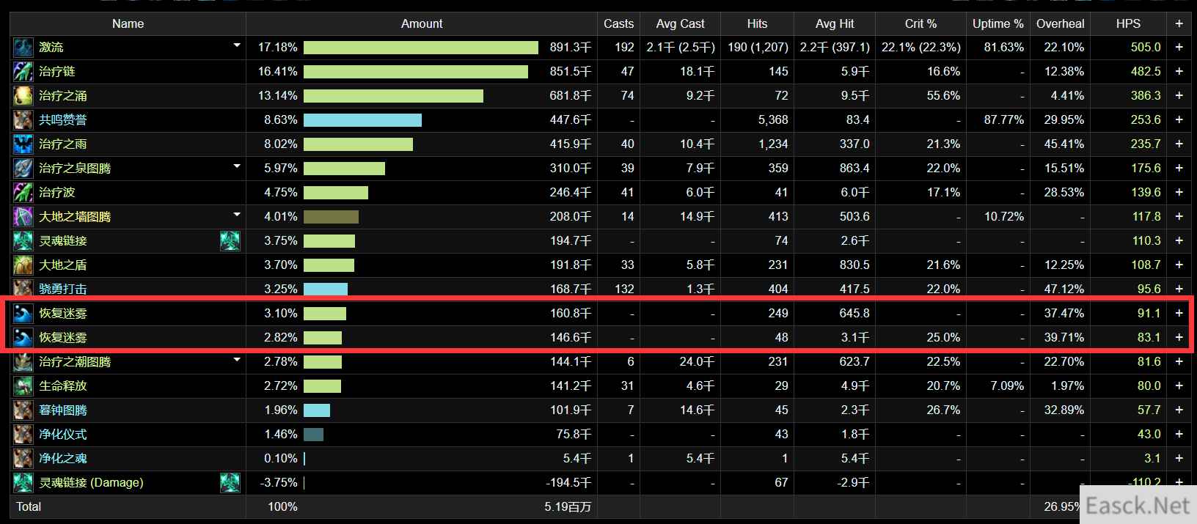The width and height of the screenshot is (1197, 524).
Task: Open the 治疗之涌 spell link
Action: click(x=63, y=96)
